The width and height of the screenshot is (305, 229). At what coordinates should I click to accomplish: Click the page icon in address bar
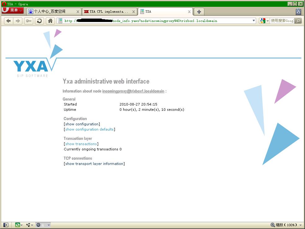click(x=60, y=21)
